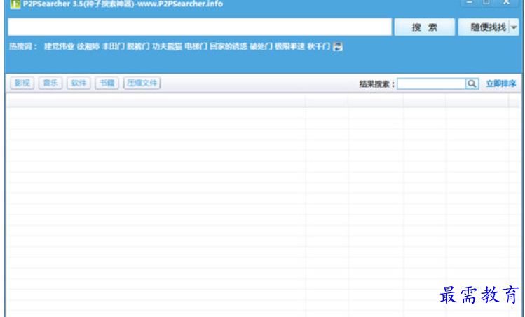Filter results by 压缩文件 category
The width and height of the screenshot is (525, 317).
142,83
